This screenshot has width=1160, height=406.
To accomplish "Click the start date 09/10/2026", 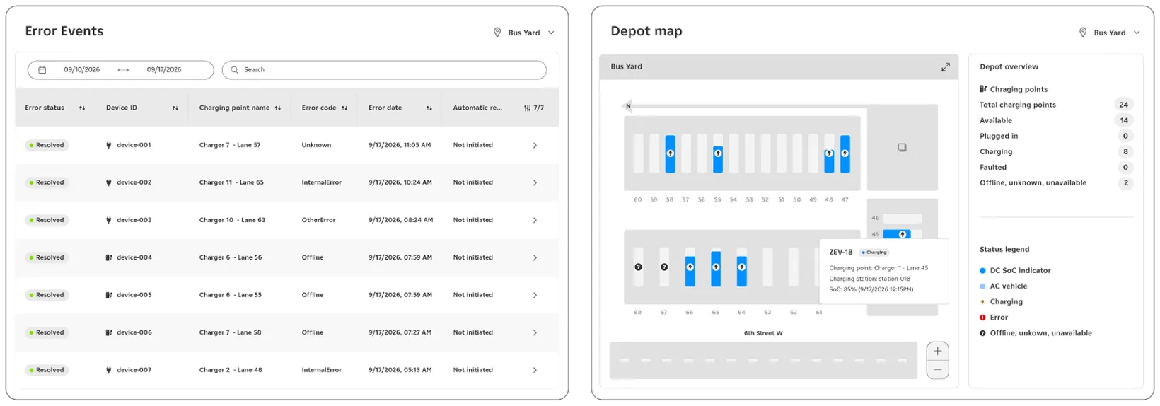I will 81,70.
